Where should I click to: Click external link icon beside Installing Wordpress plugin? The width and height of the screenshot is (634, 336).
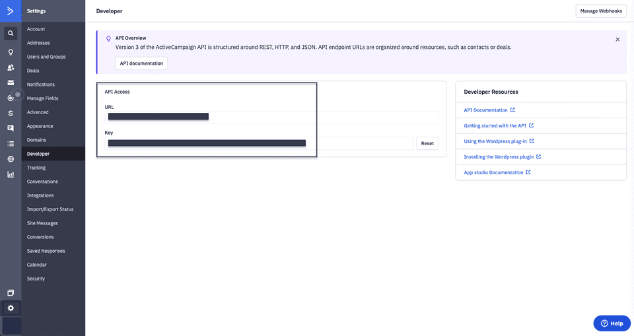[x=539, y=156]
